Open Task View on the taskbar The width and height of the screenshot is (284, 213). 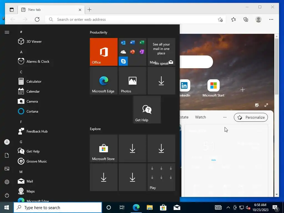tap(122, 207)
